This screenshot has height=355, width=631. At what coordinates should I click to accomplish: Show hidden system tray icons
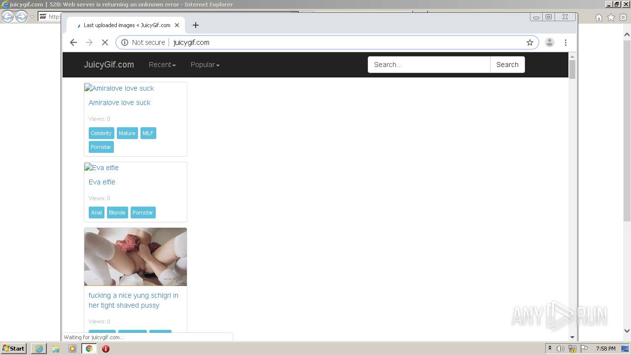coord(550,349)
